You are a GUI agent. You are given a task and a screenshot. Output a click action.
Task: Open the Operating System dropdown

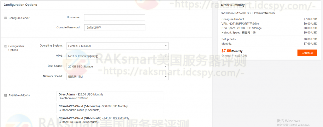point(117,46)
